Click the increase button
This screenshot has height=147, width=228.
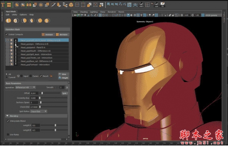(48, 35)
